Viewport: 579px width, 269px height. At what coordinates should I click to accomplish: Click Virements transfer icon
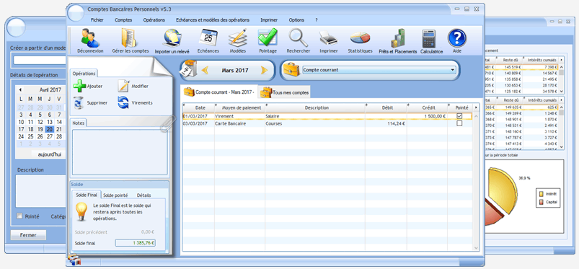(x=123, y=102)
